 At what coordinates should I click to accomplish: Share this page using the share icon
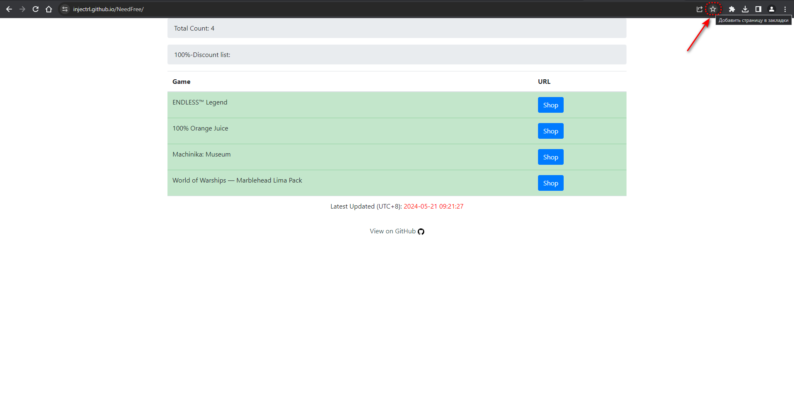pos(699,9)
